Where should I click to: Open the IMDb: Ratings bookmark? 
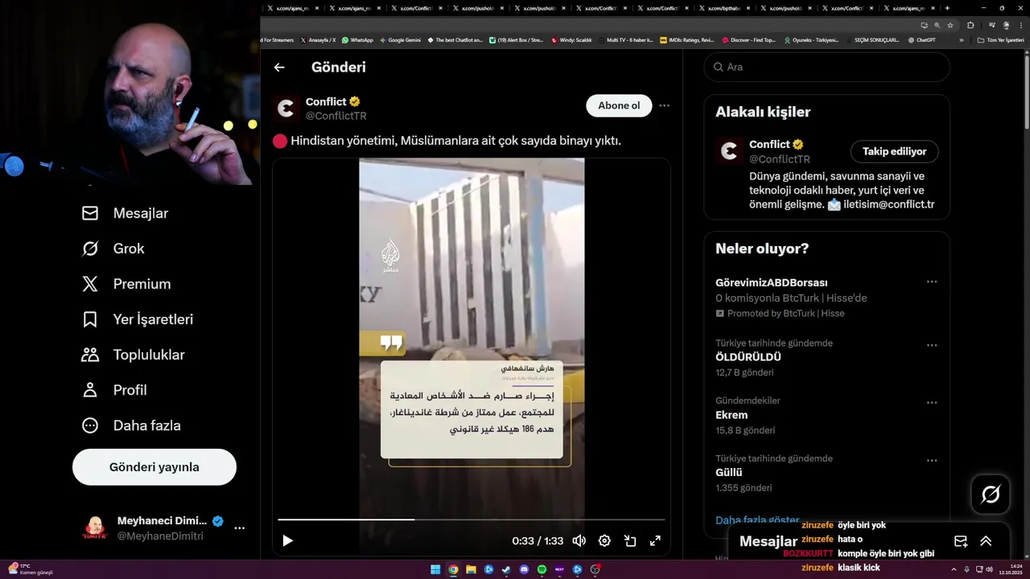(686, 39)
